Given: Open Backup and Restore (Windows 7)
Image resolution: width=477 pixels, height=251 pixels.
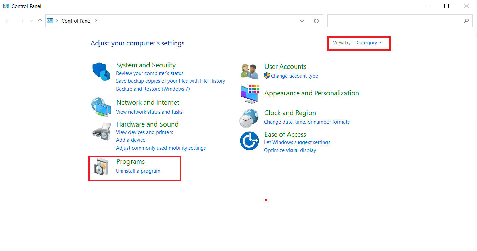Looking at the screenshot, I should [153, 89].
